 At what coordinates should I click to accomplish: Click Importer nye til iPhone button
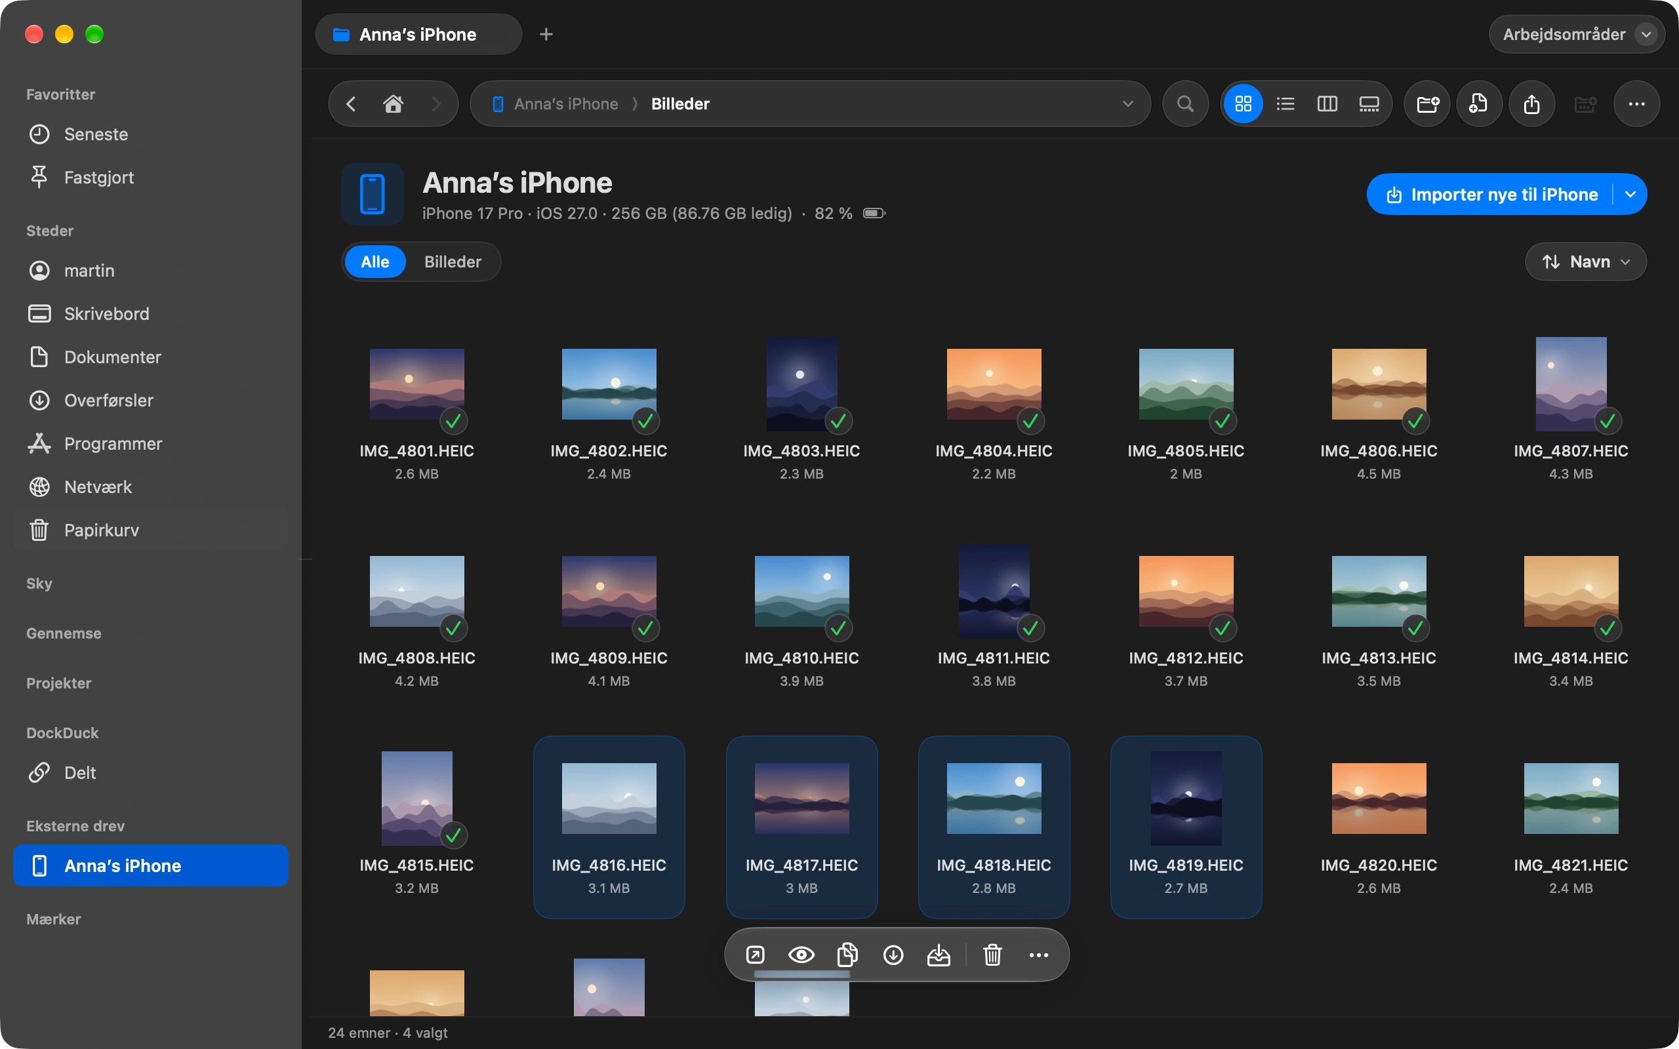tap(1491, 194)
